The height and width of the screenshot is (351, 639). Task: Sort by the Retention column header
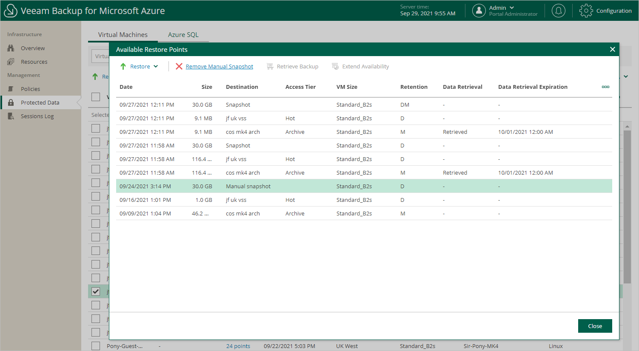pyautogui.click(x=414, y=87)
